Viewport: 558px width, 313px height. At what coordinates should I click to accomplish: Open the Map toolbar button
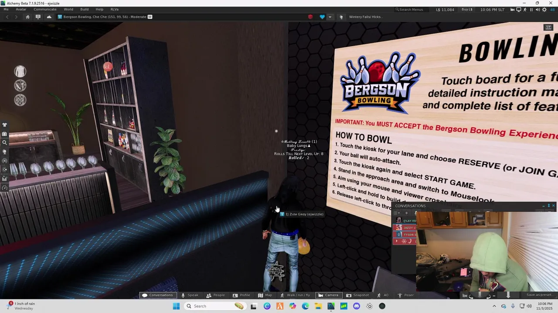(x=265, y=295)
